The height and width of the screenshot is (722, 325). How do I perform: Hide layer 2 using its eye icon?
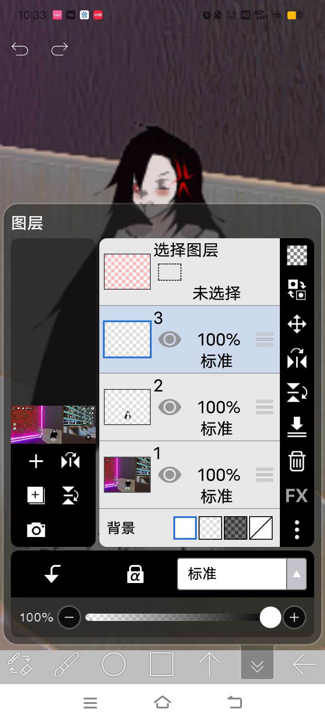click(x=170, y=407)
